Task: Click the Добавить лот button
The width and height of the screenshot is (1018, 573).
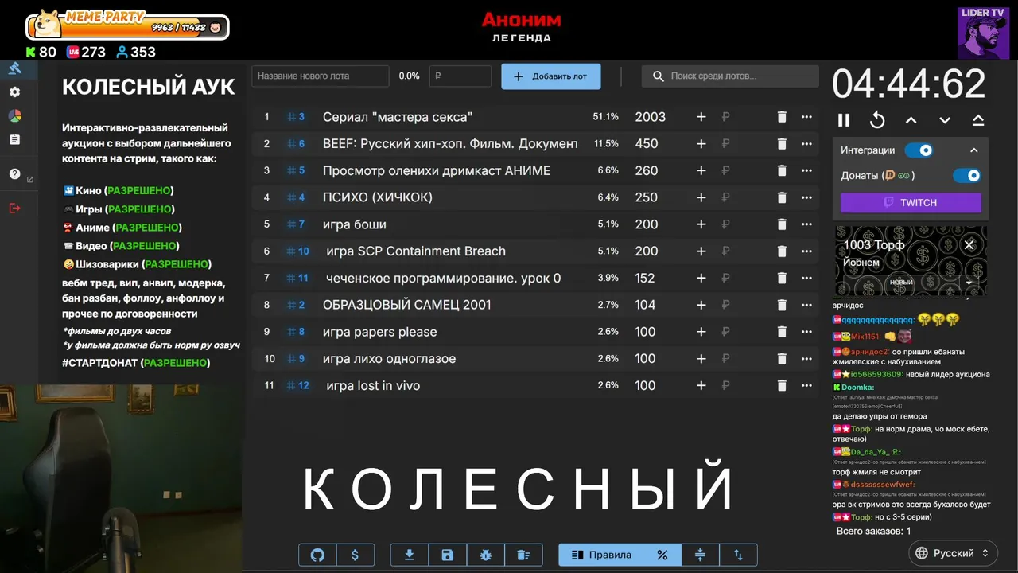Action: pyautogui.click(x=550, y=76)
